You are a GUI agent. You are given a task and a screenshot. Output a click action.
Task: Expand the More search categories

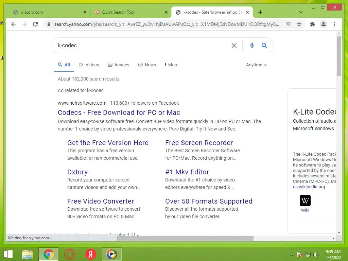pyautogui.click(x=171, y=65)
